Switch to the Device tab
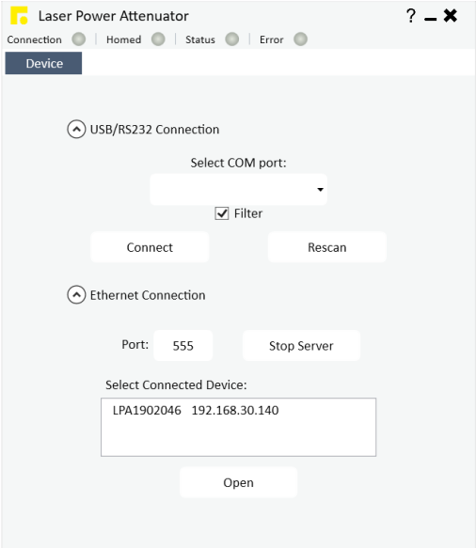476x548 pixels. click(43, 63)
